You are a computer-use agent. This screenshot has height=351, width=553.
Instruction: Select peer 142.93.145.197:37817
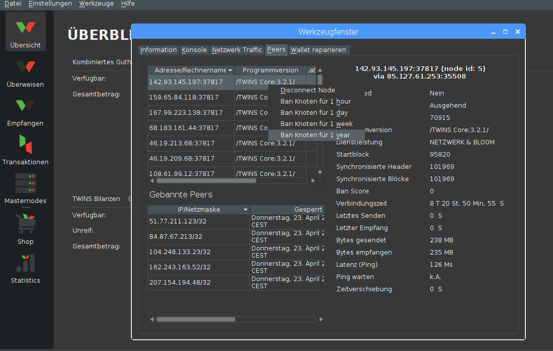click(x=191, y=82)
